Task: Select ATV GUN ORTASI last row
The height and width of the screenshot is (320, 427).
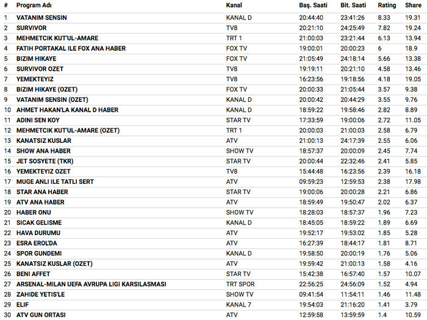Action: pos(41,315)
